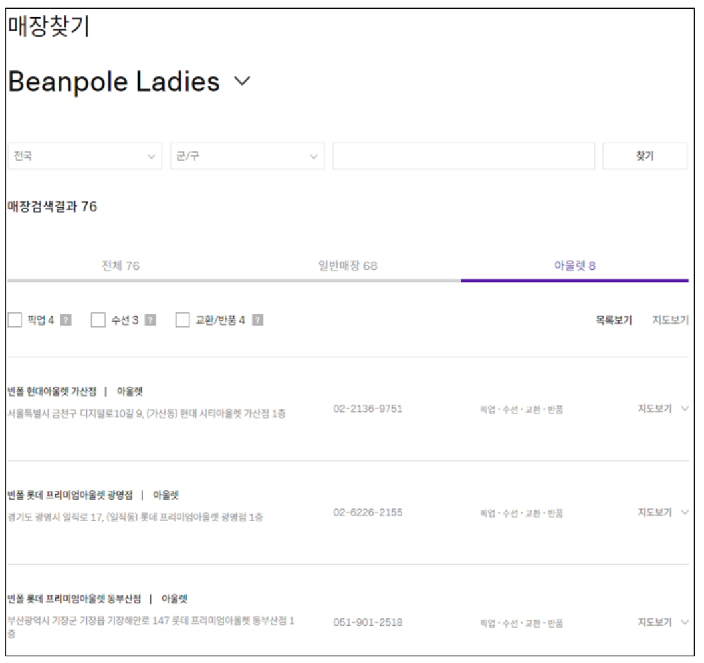The height and width of the screenshot is (663, 704).
Task: Select store name 빈폴 현대아울렛 가산점
Action: (52, 391)
